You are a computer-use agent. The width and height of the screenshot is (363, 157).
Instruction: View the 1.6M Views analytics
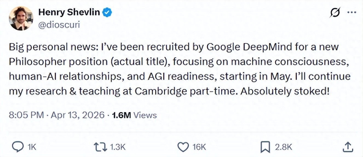pos(134,115)
